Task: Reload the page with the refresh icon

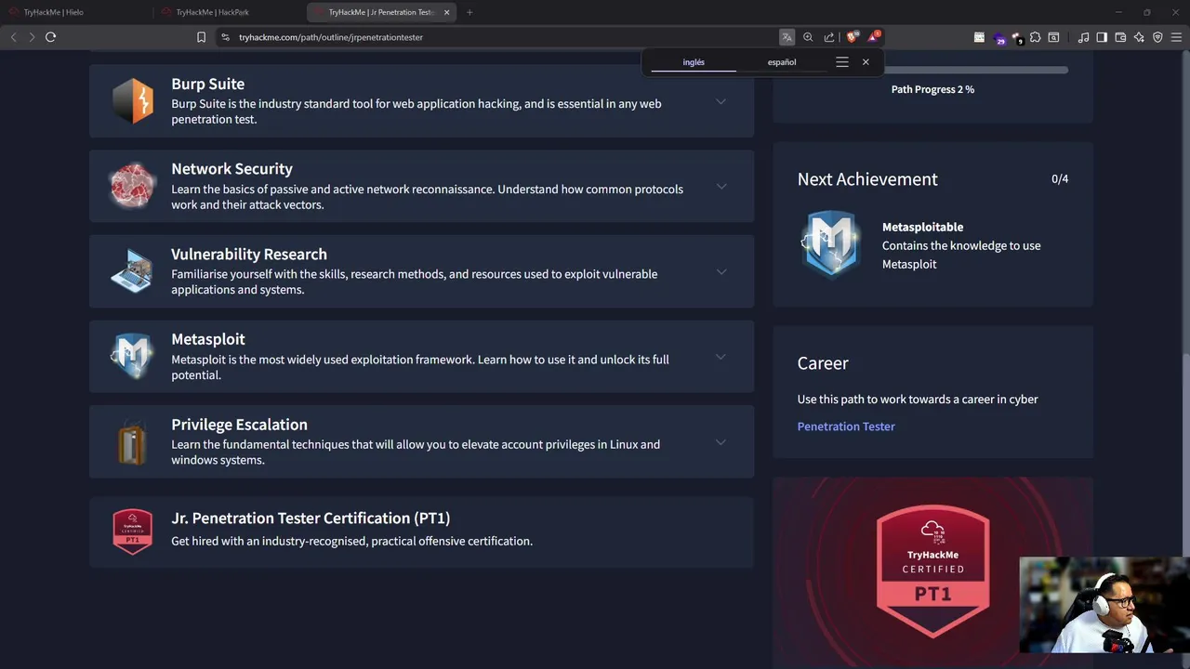Action: (x=50, y=37)
